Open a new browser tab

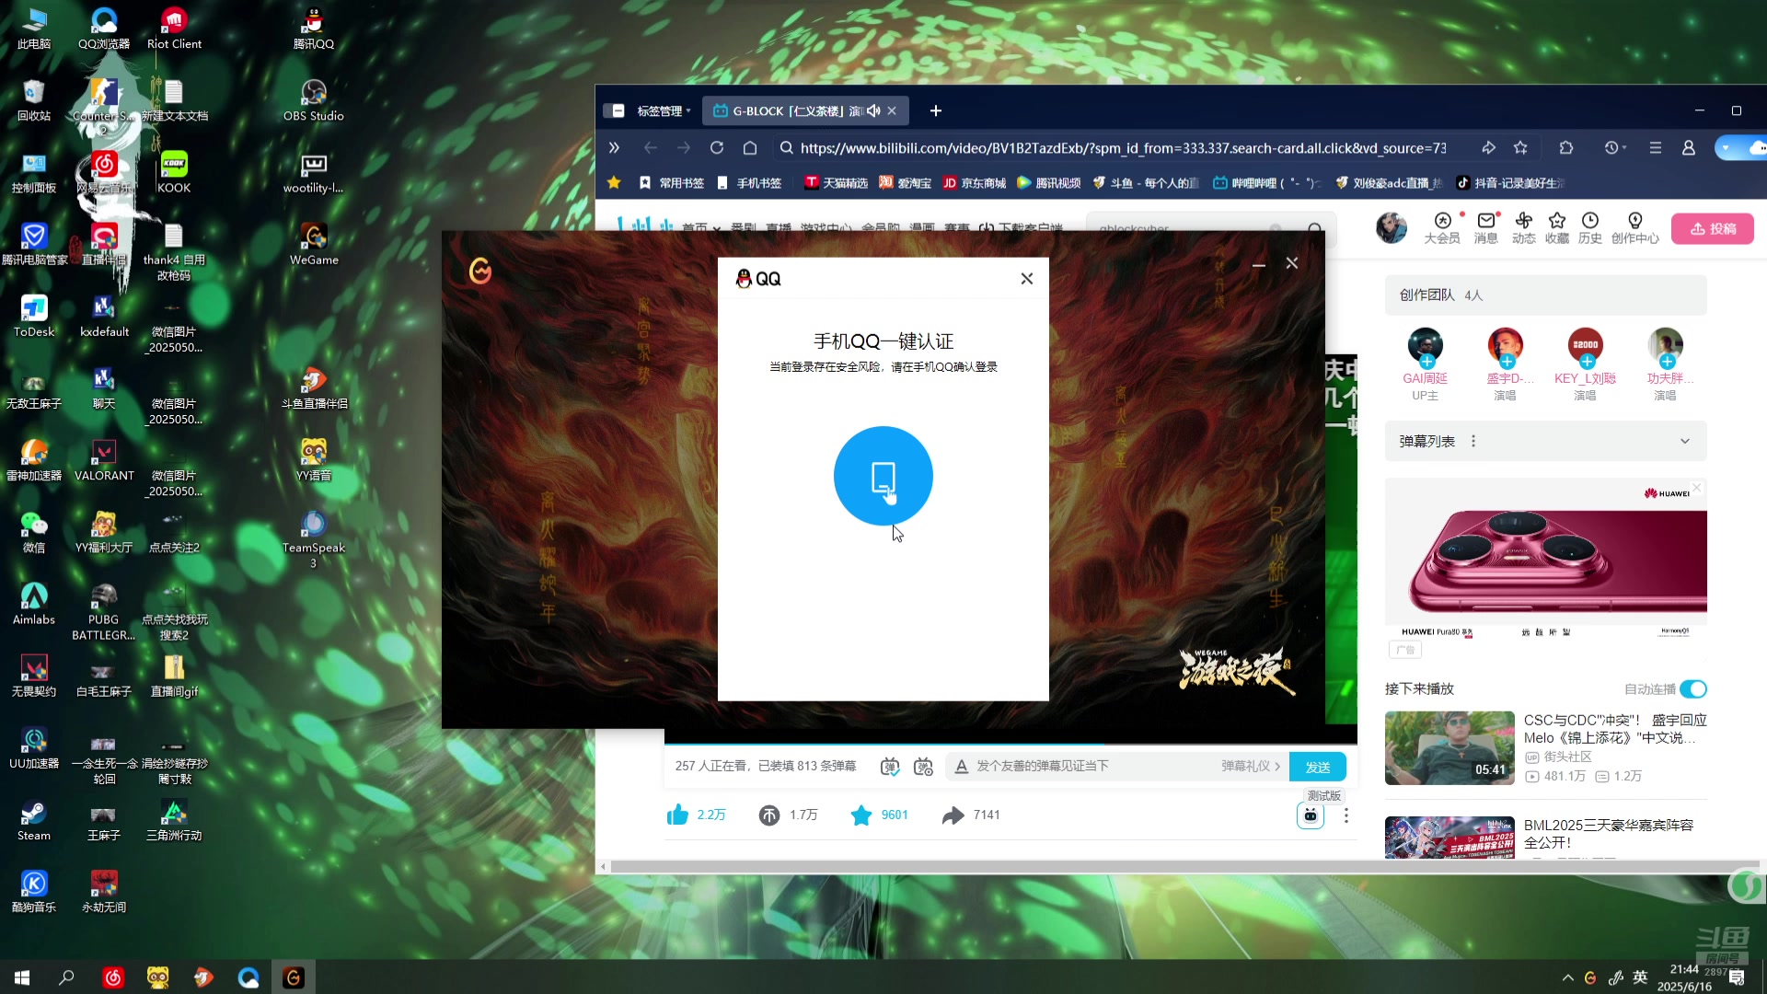[x=936, y=111]
